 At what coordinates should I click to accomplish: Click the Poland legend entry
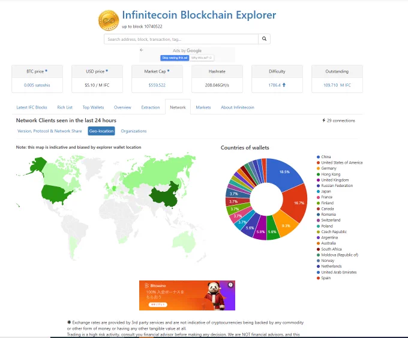(x=325, y=227)
